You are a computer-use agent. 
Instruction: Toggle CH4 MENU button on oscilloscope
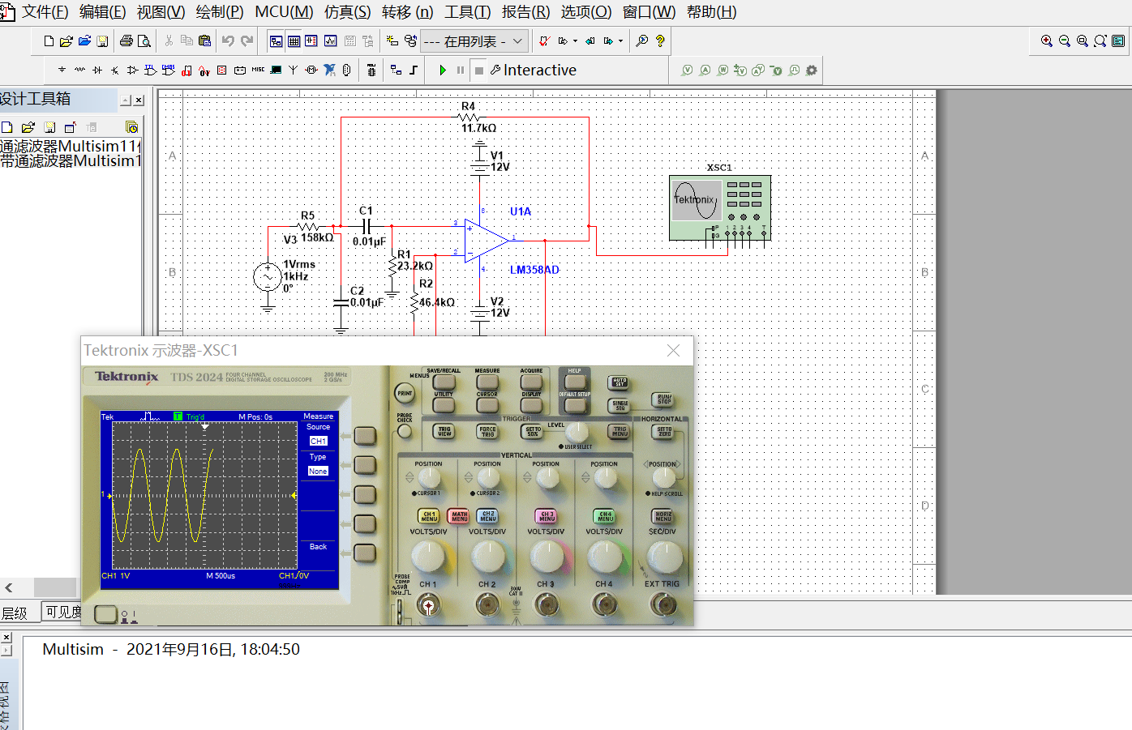(x=605, y=515)
